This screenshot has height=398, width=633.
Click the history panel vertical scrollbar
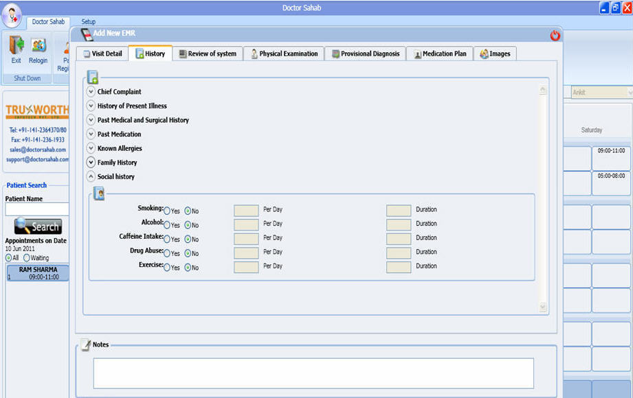pos(543,199)
